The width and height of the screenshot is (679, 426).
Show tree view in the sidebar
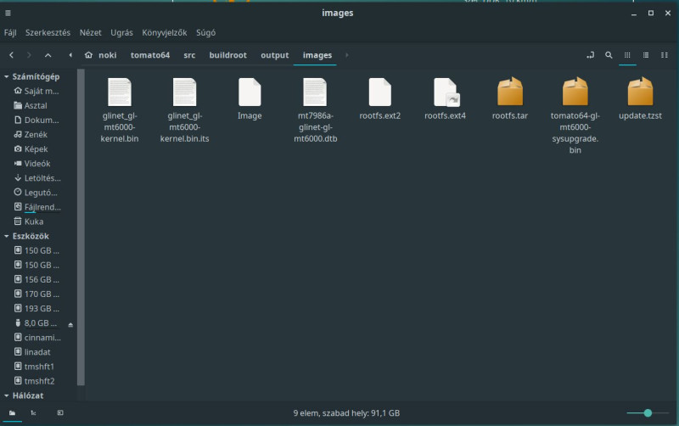33,412
